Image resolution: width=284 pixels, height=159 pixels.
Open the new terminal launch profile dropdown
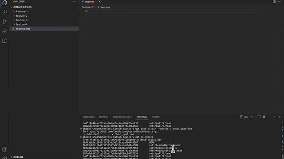point(254,117)
